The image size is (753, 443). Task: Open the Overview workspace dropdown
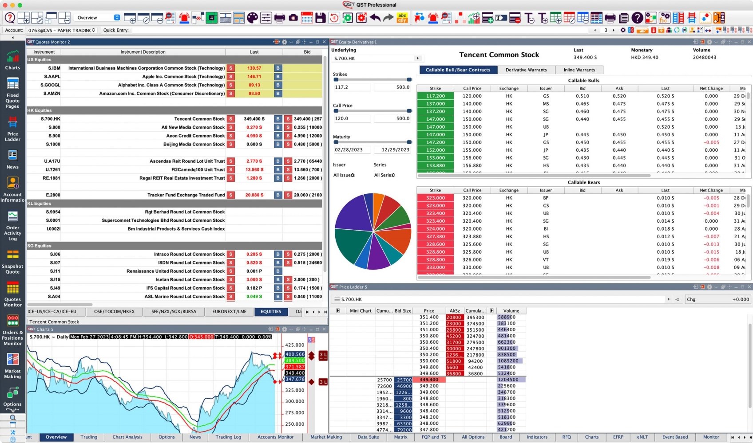(97, 18)
